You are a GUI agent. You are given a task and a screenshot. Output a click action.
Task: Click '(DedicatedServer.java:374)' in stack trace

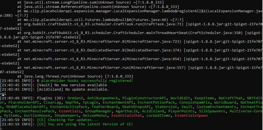pos(153,50)
